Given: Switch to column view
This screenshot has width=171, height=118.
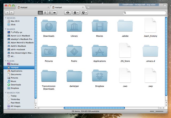Looking at the screenshot, I should pos(50,12).
